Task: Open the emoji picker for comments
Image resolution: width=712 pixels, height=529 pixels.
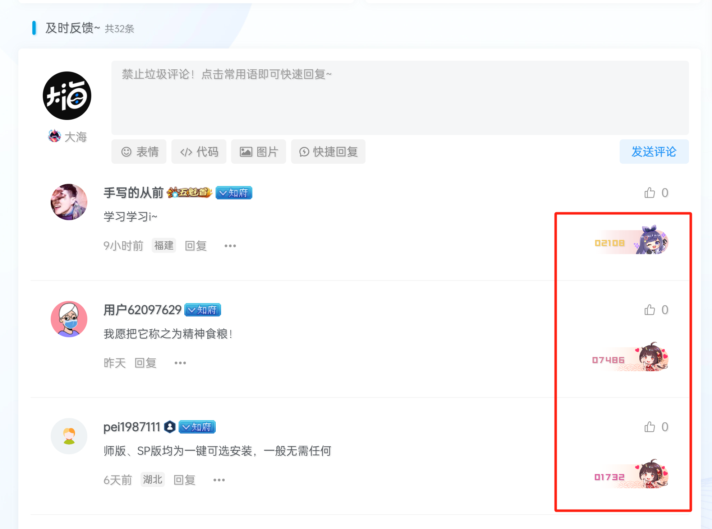Action: (139, 152)
